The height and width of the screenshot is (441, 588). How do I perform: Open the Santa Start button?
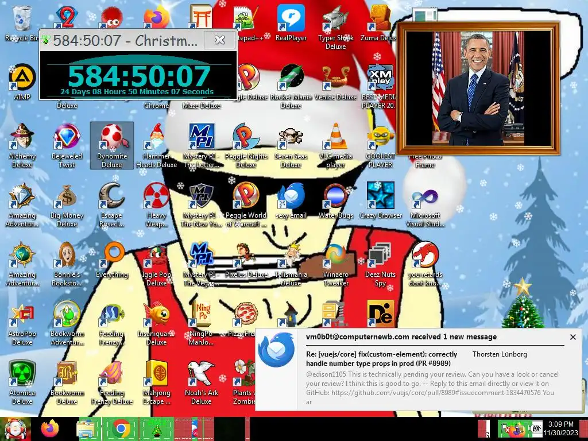[x=15, y=429]
